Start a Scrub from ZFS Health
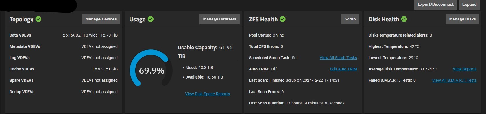The image size is (486, 114). point(350,19)
